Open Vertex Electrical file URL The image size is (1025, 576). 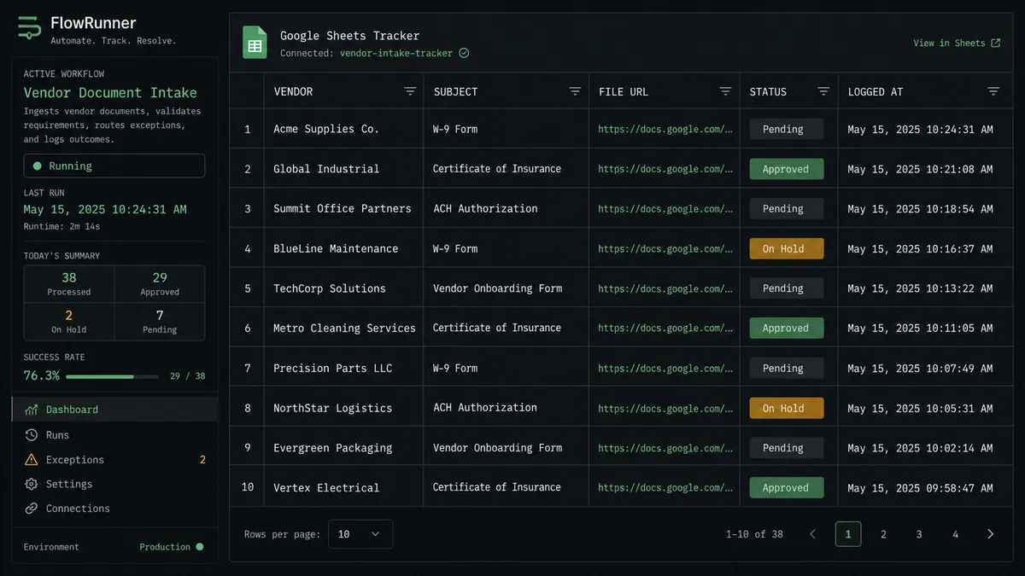[x=665, y=487]
